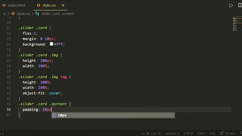
Task: Change indentation via Spaces: 2
Action: (172, 133)
